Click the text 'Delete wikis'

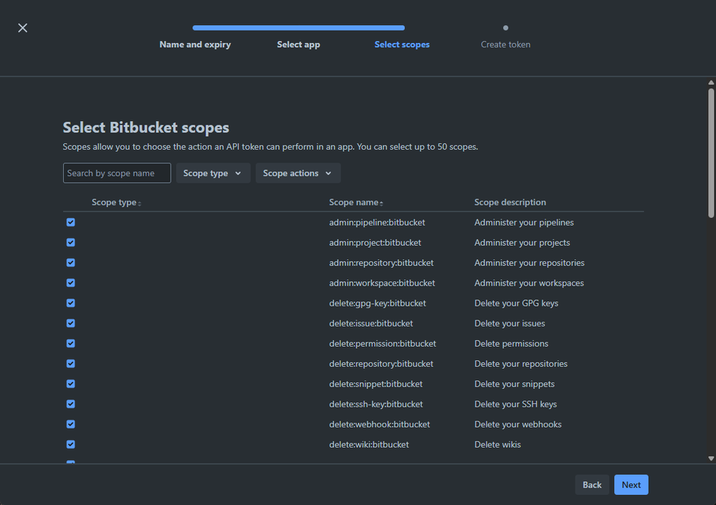coord(497,444)
